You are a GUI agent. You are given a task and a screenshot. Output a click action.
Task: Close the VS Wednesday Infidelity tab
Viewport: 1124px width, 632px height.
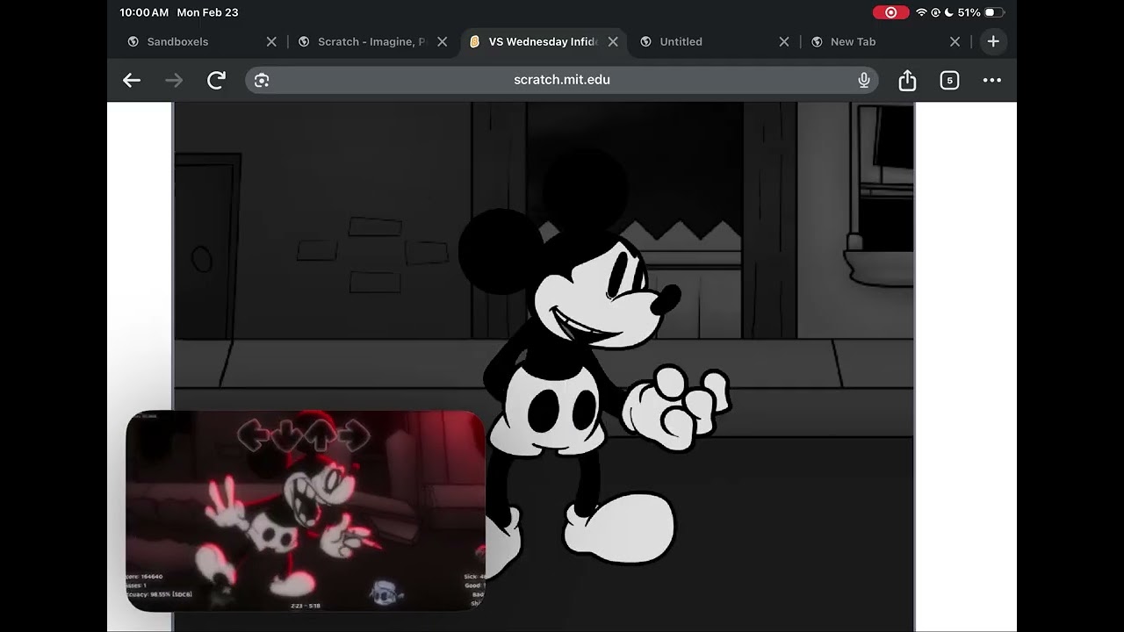point(613,41)
